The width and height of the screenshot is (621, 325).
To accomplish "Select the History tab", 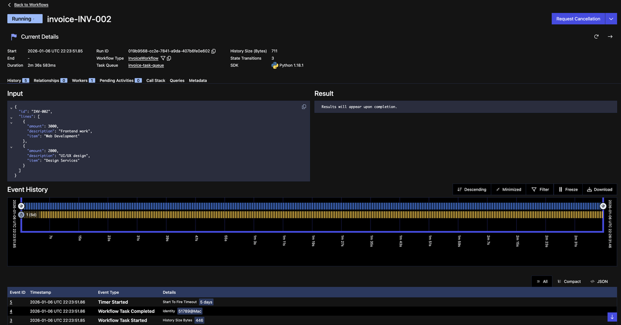I will (18, 81).
